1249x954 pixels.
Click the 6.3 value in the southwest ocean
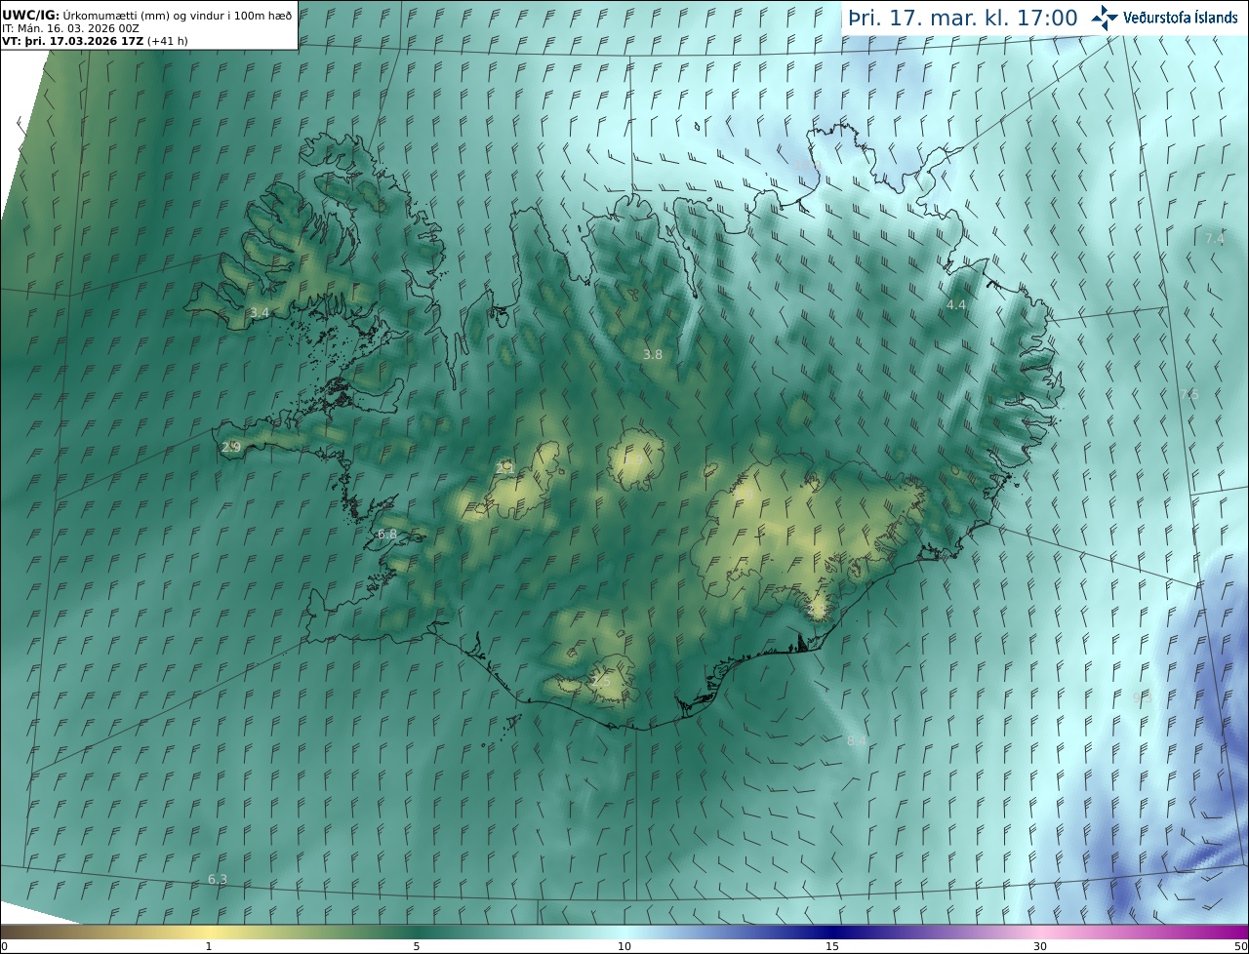(x=218, y=880)
